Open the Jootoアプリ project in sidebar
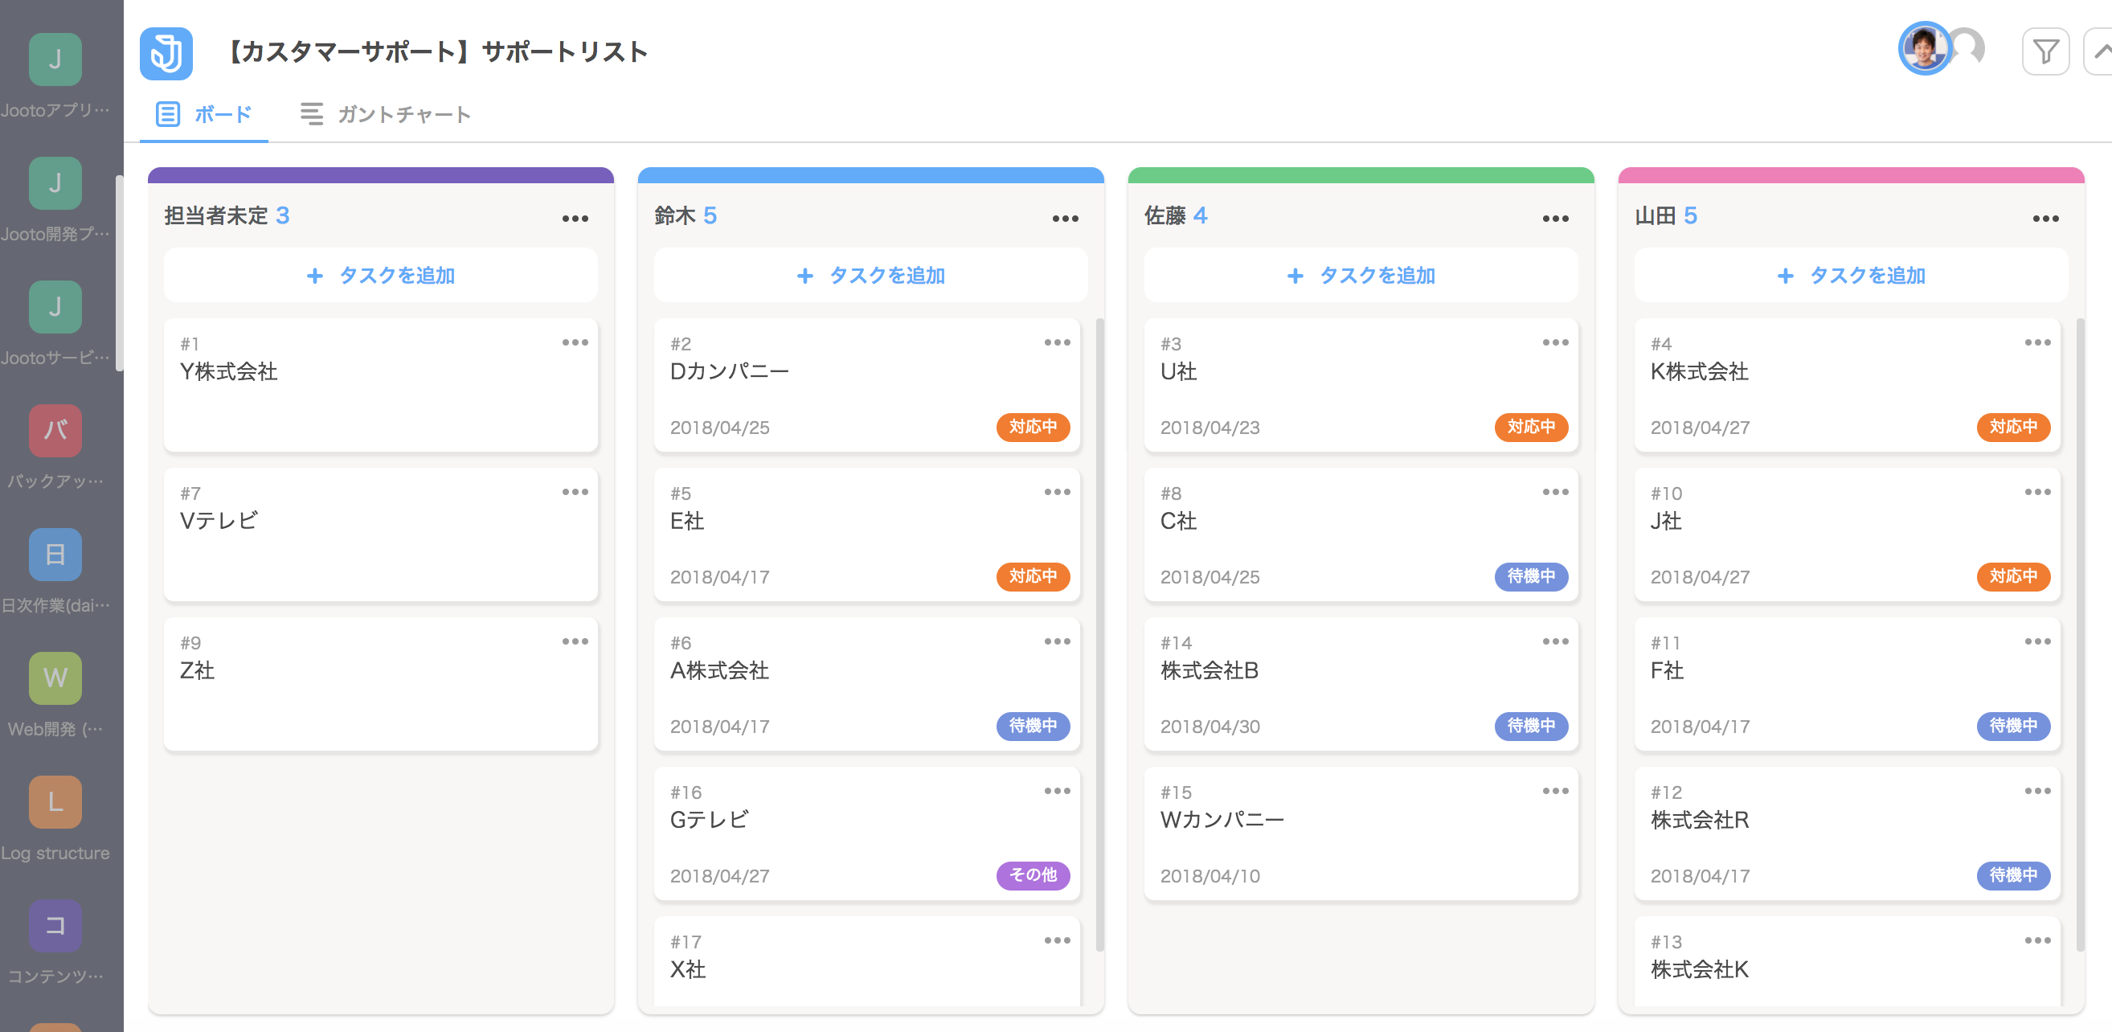 point(55,59)
